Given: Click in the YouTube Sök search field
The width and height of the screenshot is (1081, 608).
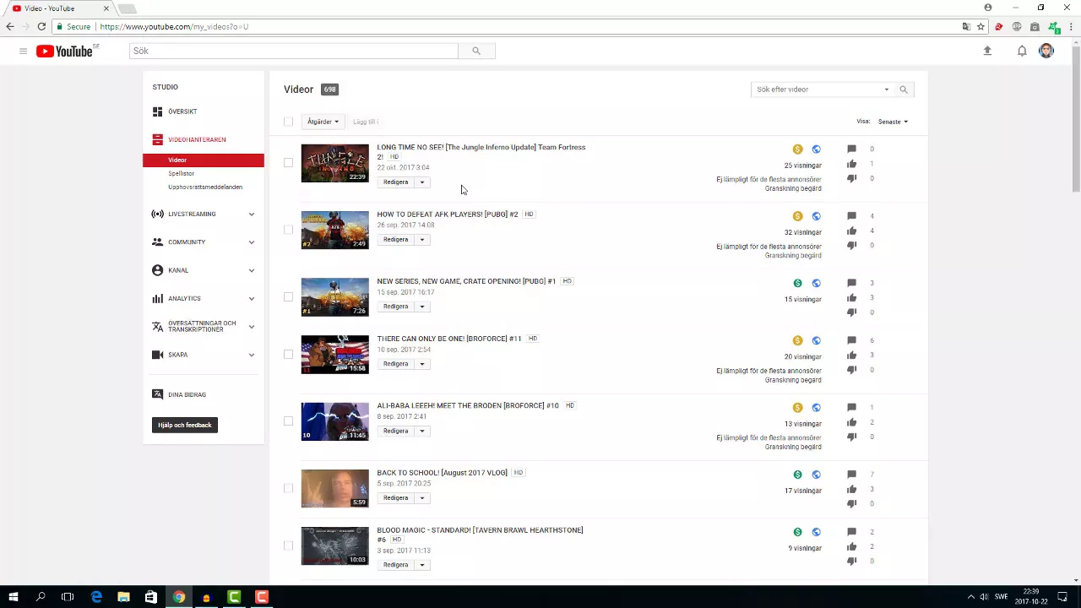Looking at the screenshot, I should click(x=294, y=52).
